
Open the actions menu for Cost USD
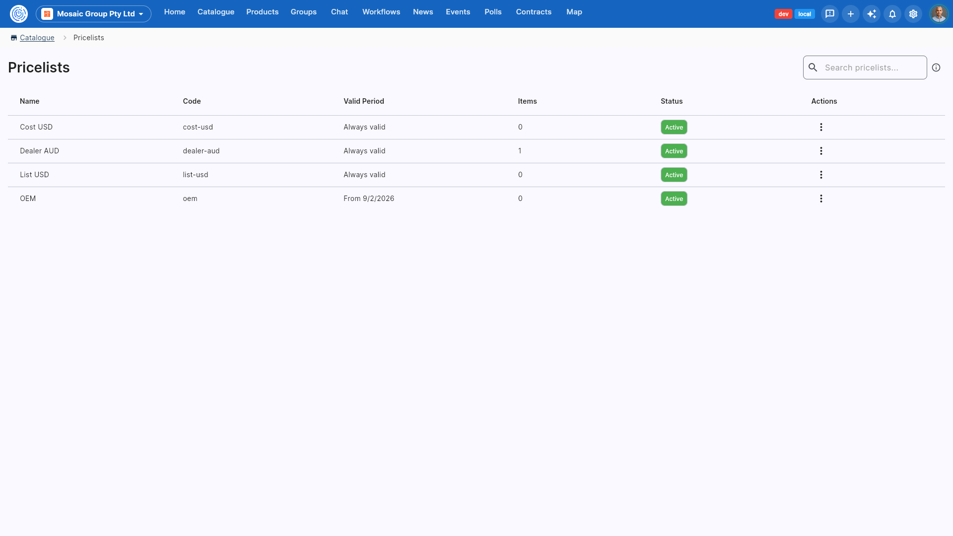[x=821, y=127]
